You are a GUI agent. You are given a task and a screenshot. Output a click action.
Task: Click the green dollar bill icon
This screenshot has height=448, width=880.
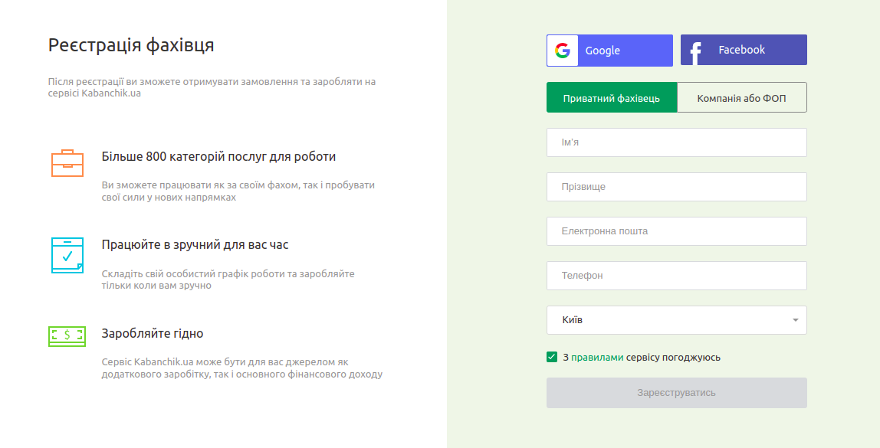pyautogui.click(x=67, y=335)
